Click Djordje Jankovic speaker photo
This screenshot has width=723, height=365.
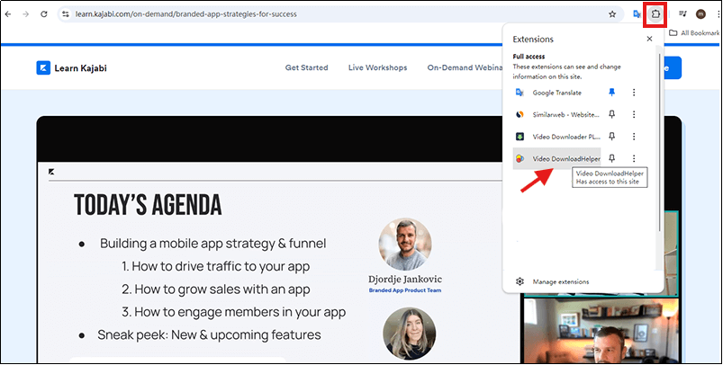point(405,244)
